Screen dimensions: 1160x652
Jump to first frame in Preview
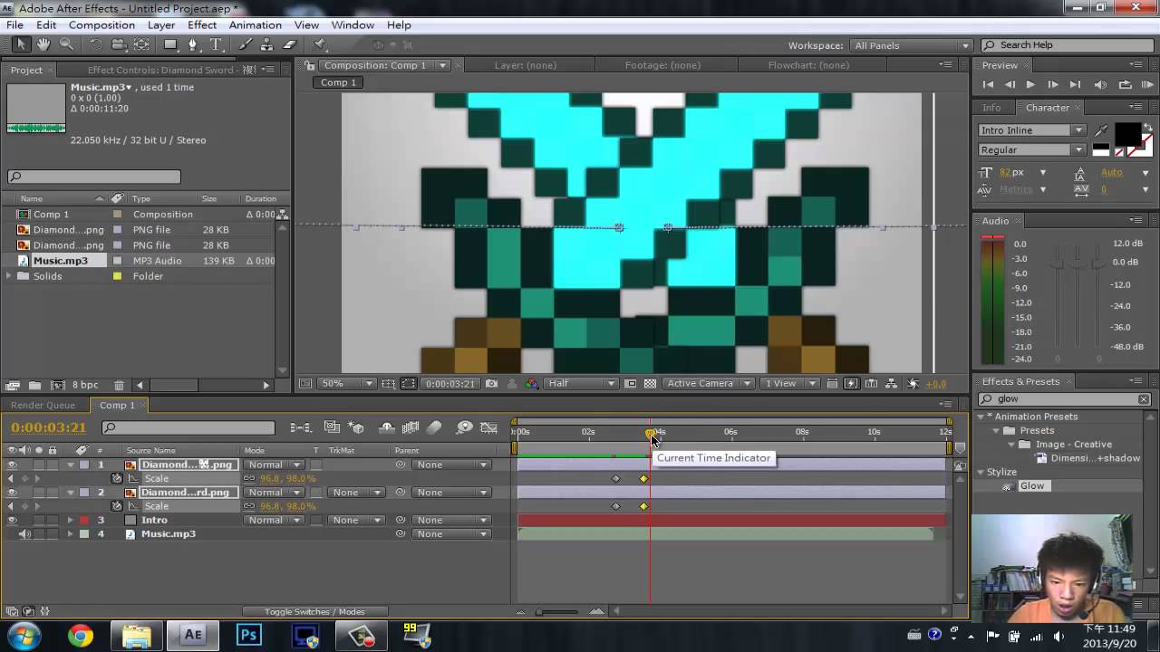[989, 85]
